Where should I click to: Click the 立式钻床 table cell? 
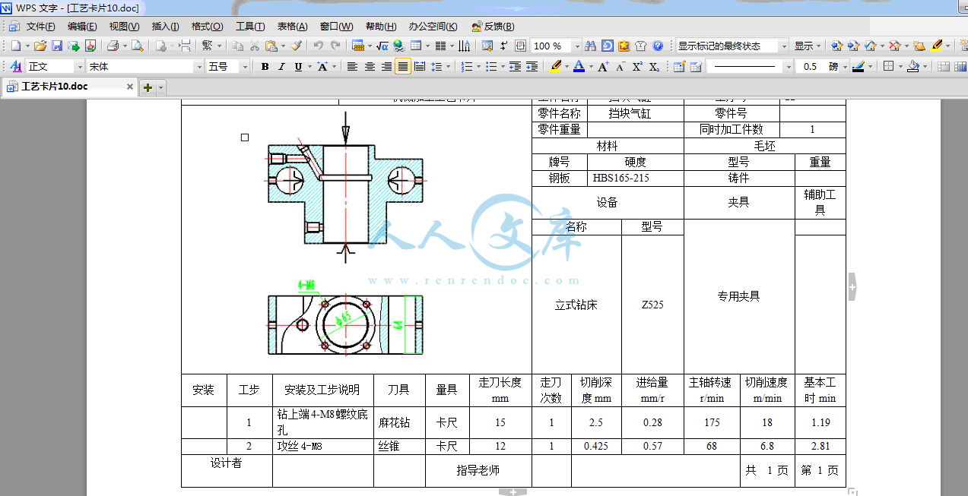point(576,305)
